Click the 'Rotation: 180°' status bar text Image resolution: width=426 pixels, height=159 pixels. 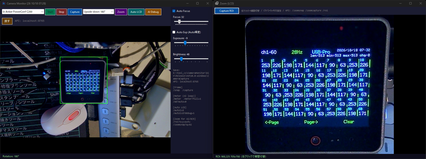(x=11, y=156)
